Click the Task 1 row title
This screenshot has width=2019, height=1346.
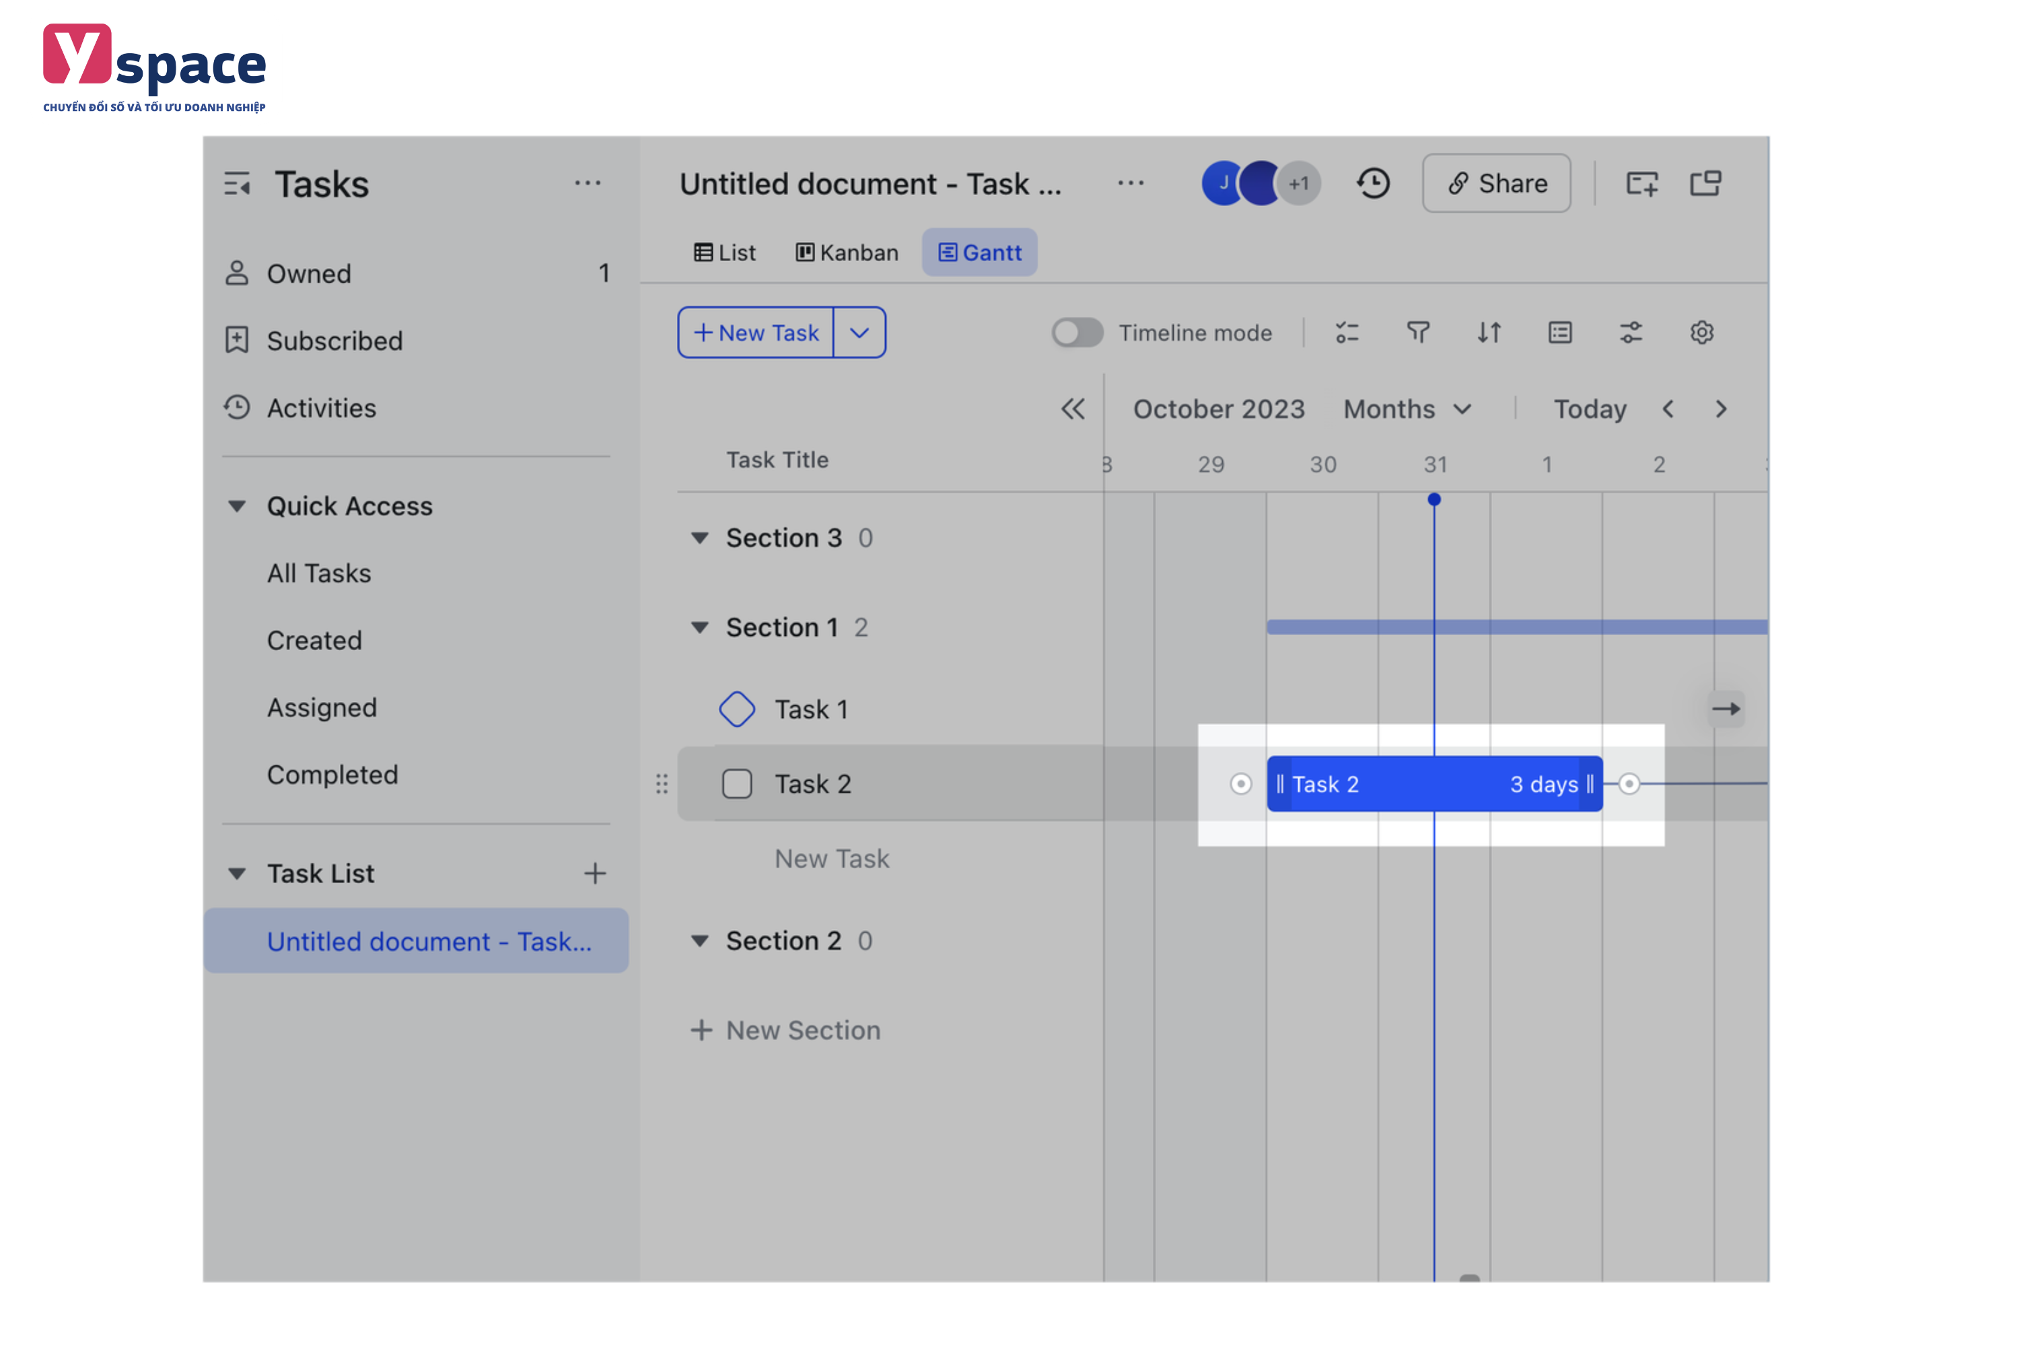point(812,709)
